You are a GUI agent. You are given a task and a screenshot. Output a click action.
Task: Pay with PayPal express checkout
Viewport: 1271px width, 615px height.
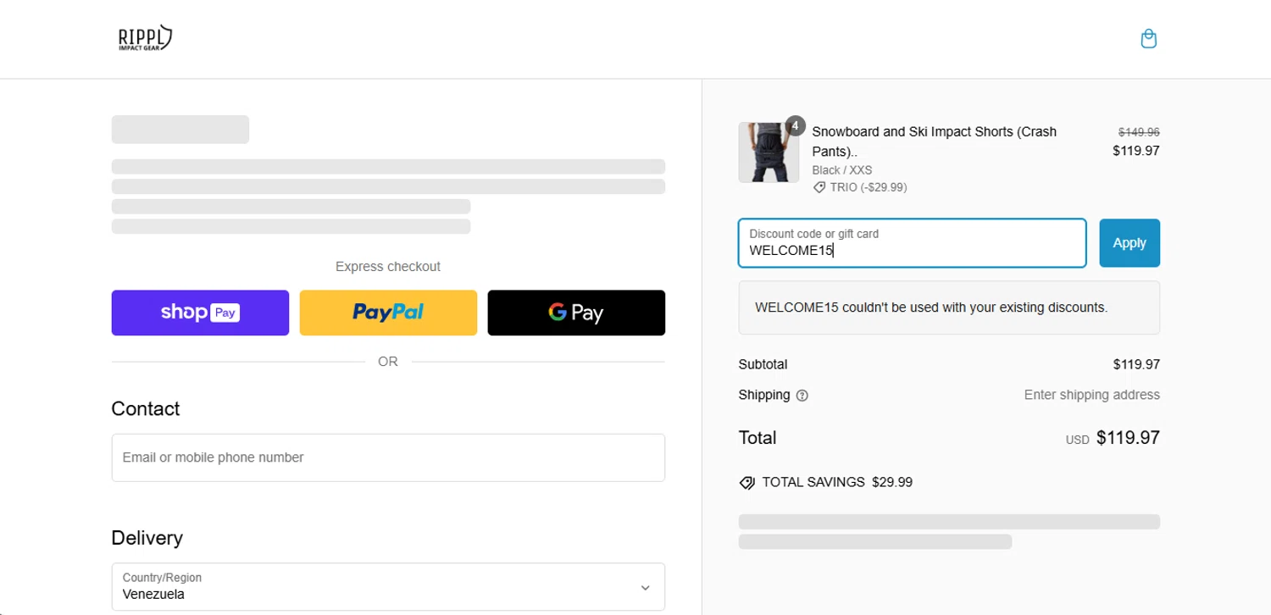(388, 313)
